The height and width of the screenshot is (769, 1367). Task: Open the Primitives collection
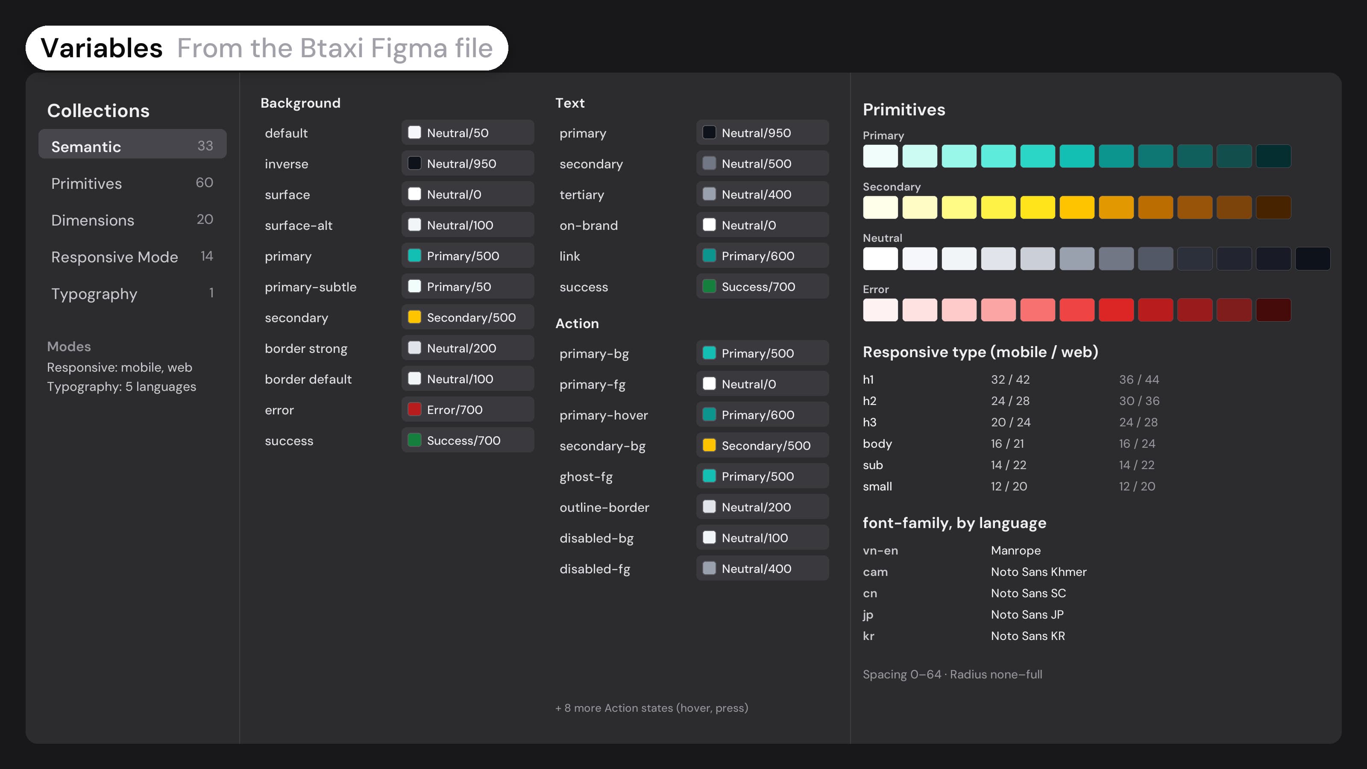pyautogui.click(x=132, y=183)
